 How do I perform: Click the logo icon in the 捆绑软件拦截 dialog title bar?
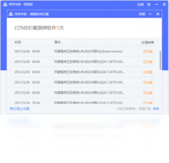click(11, 14)
